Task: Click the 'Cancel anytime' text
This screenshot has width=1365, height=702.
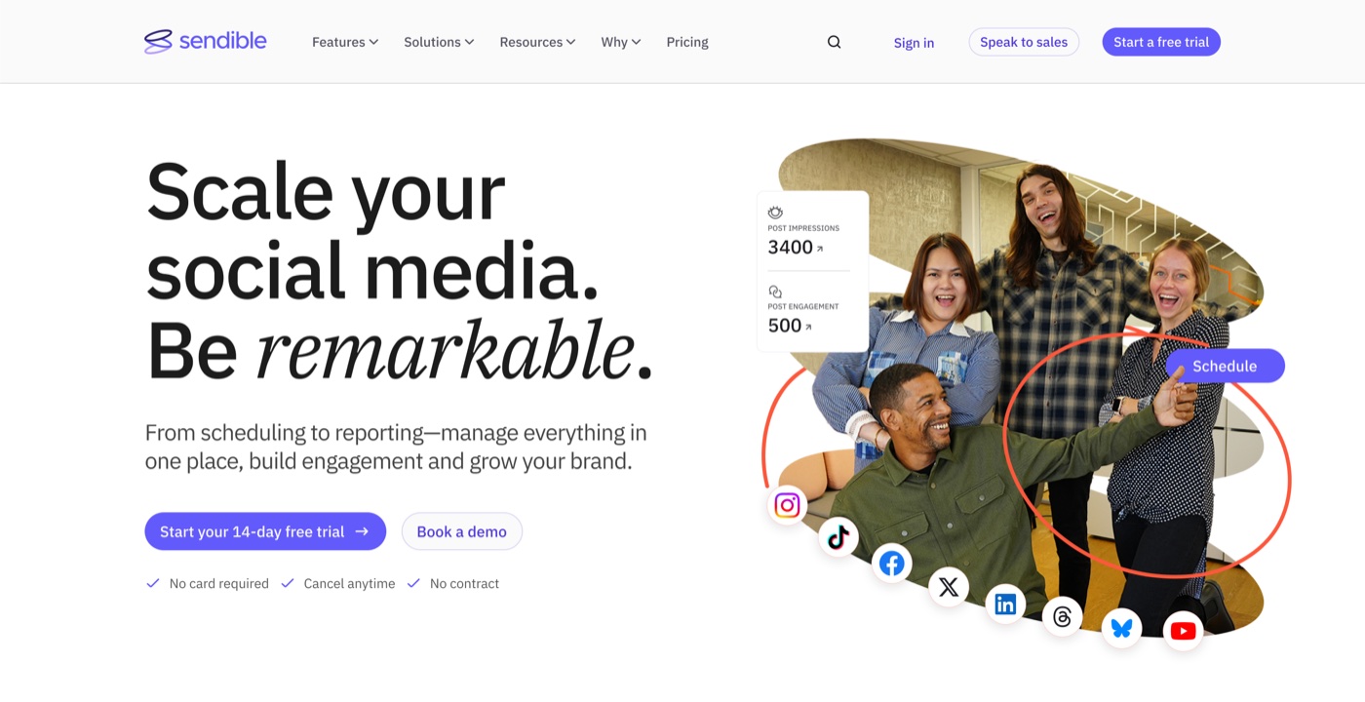Action: click(x=349, y=583)
